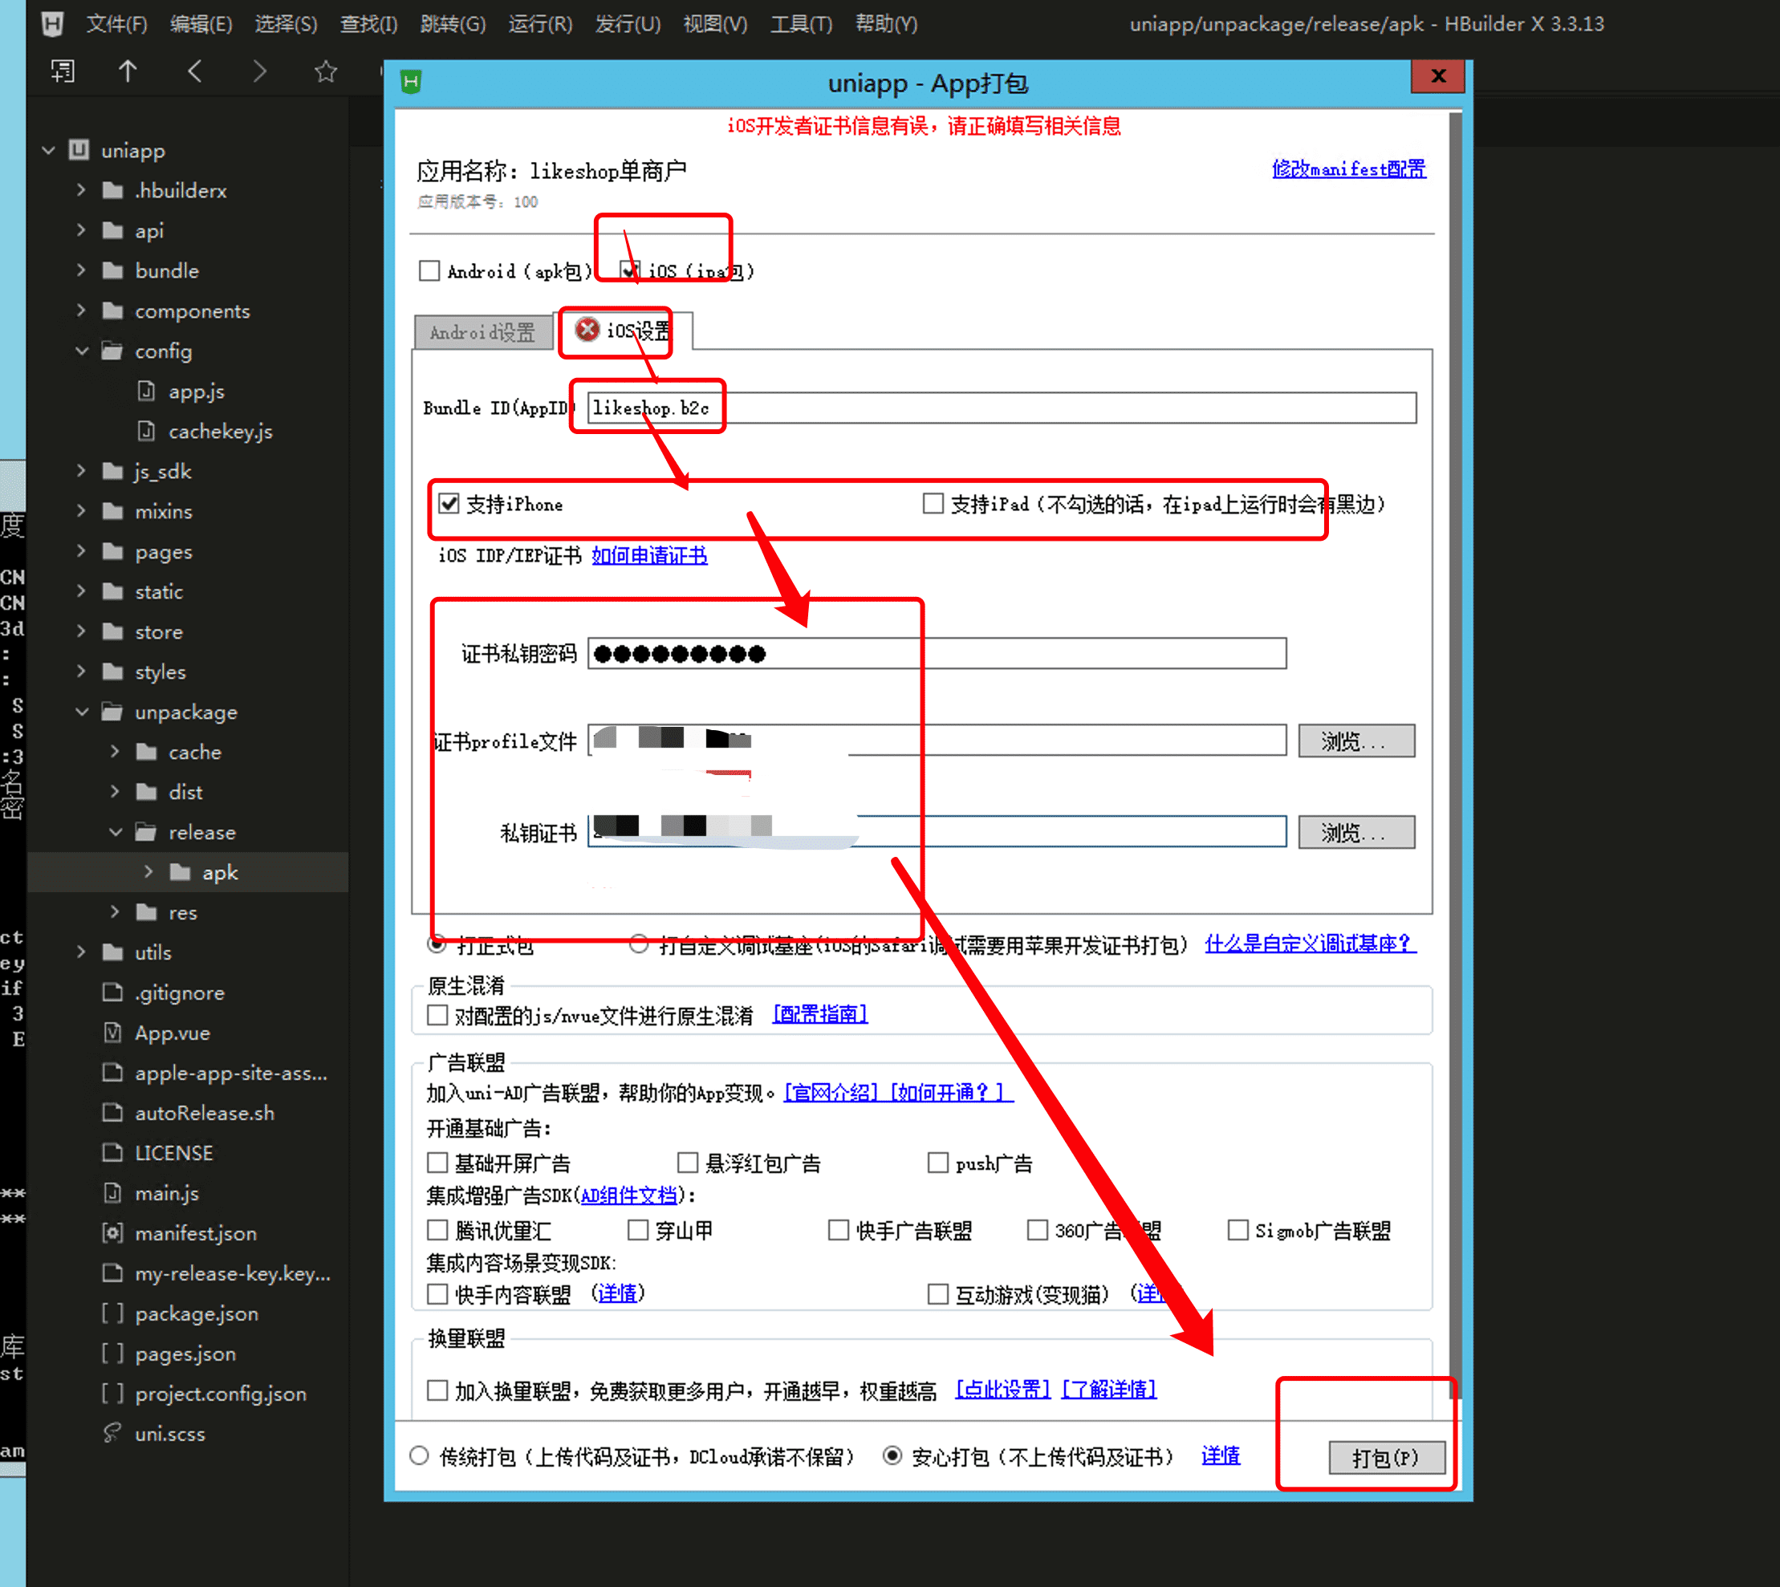Go forward with the right arrow toolbar icon
Viewport: 1780px width, 1587px height.
point(259,71)
